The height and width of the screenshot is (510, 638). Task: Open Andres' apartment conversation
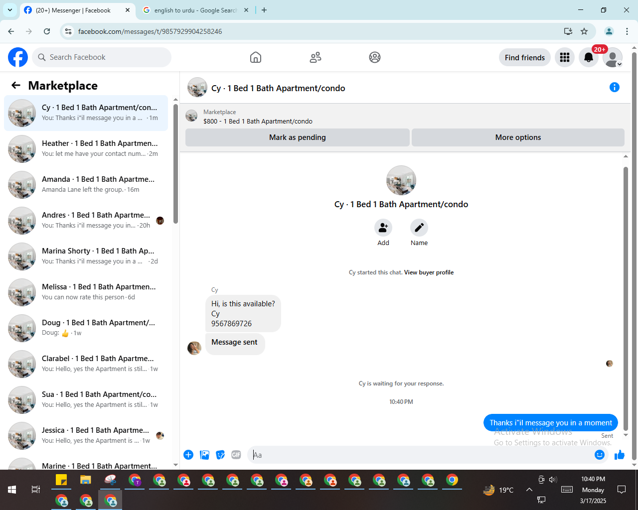[x=86, y=221]
